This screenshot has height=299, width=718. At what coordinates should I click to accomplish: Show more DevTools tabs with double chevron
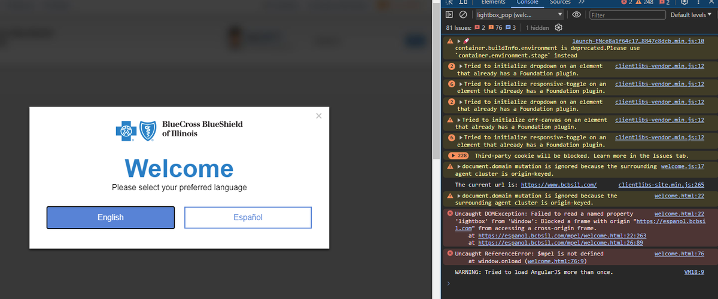point(581,2)
